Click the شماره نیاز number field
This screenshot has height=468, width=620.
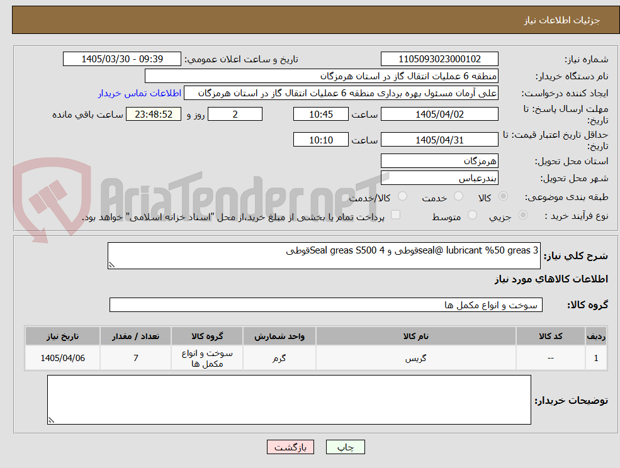pyautogui.click(x=439, y=59)
